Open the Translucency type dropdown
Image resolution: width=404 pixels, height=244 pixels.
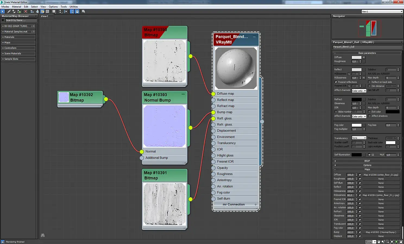(359, 138)
